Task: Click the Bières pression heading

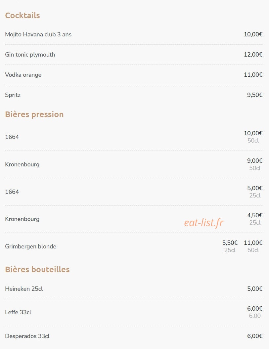Action: (x=34, y=114)
